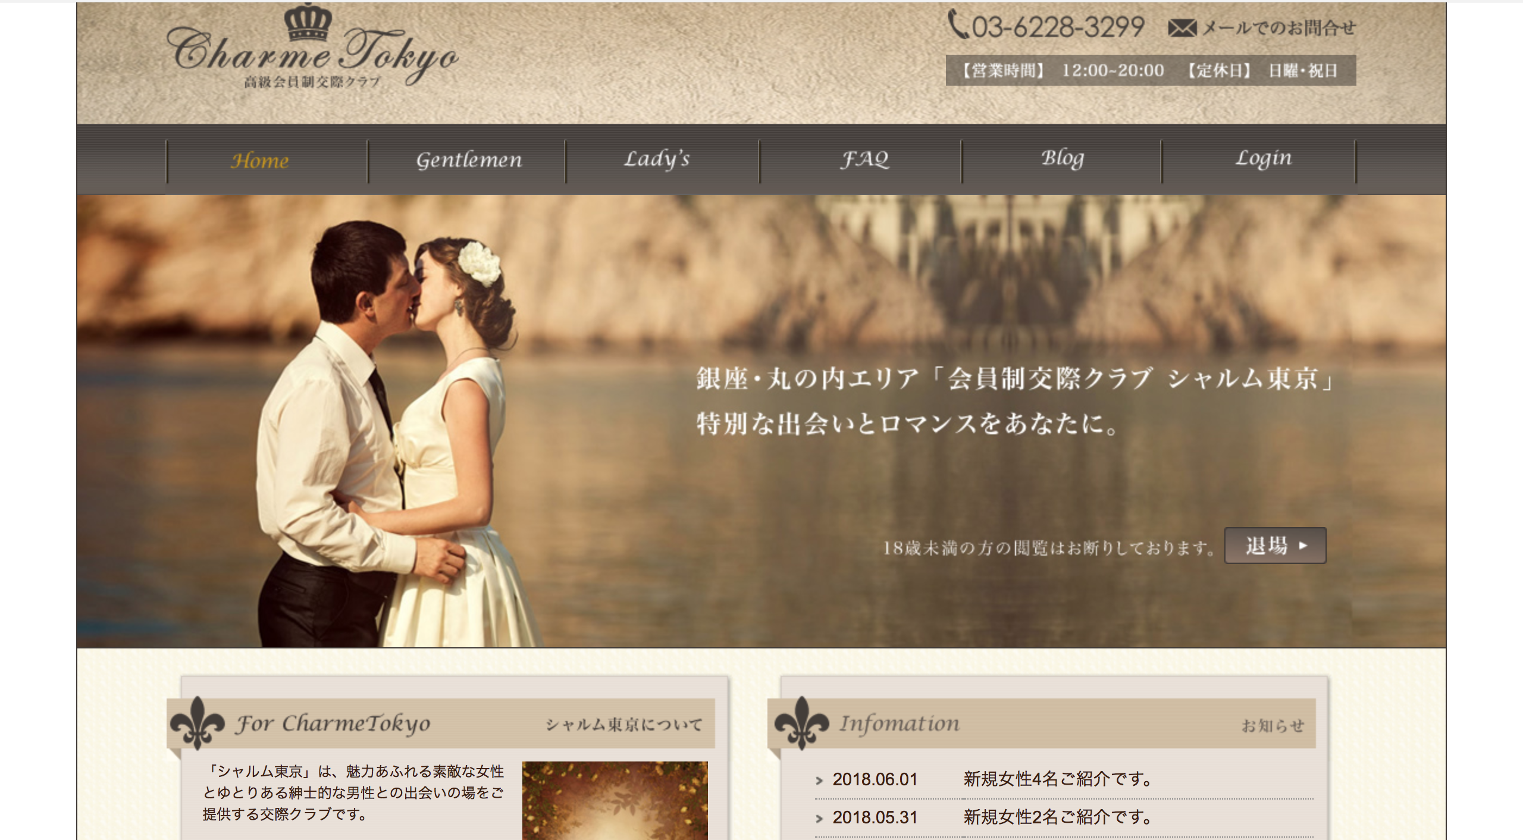Viewport: 1523px width, 840px height.
Task: Go to the Gentlemen menu page
Action: point(469,160)
